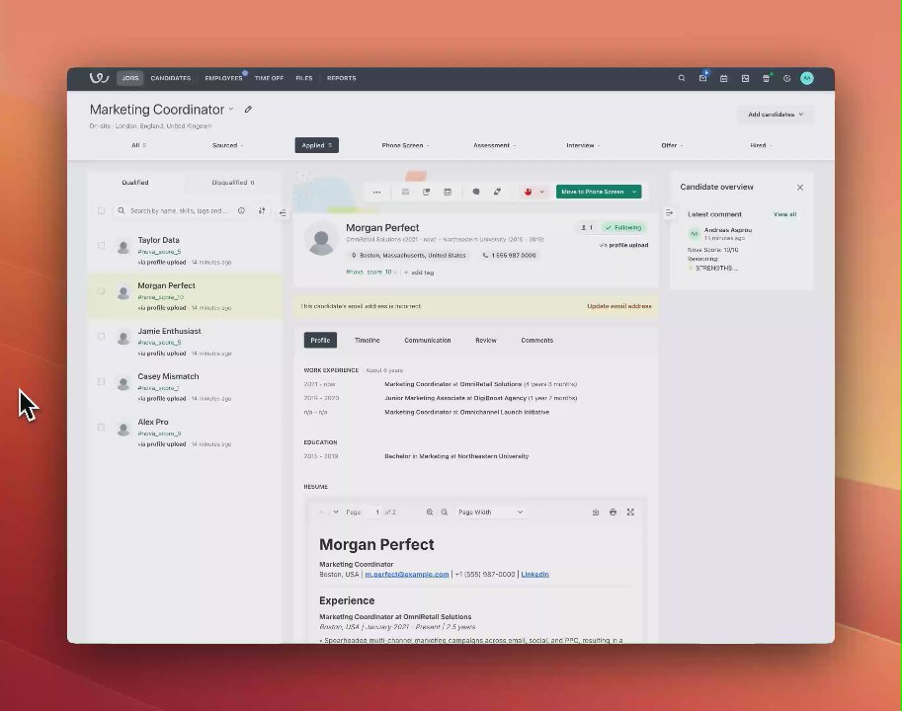Open the calendar icon in navbar
902x711 pixels.
click(723, 78)
